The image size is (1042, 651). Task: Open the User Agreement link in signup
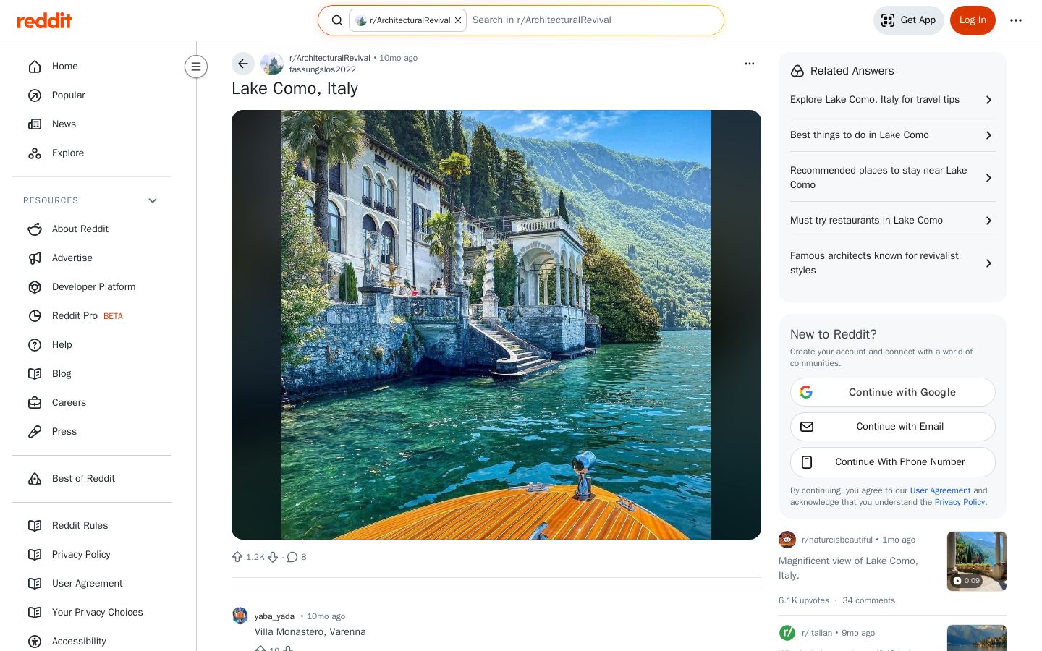pyautogui.click(x=940, y=490)
